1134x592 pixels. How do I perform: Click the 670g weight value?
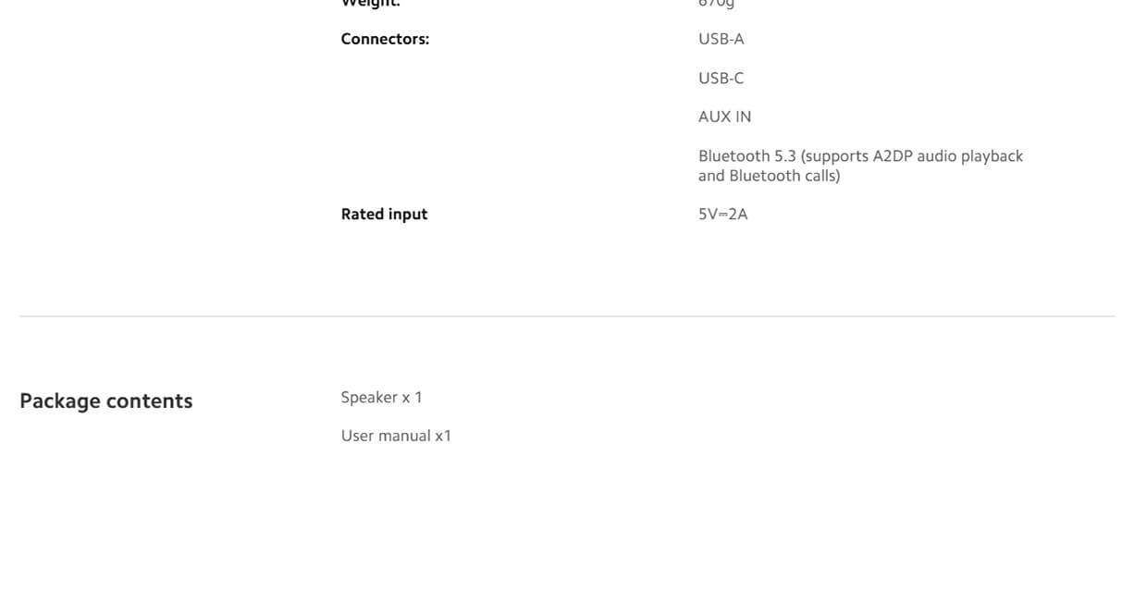click(x=716, y=3)
